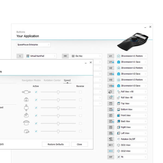Click the tilt axis icon

click(x=26, y=115)
